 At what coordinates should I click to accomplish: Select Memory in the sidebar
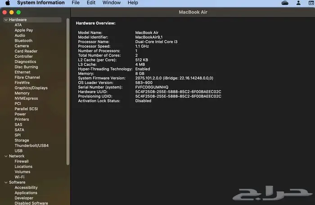coord(22,93)
